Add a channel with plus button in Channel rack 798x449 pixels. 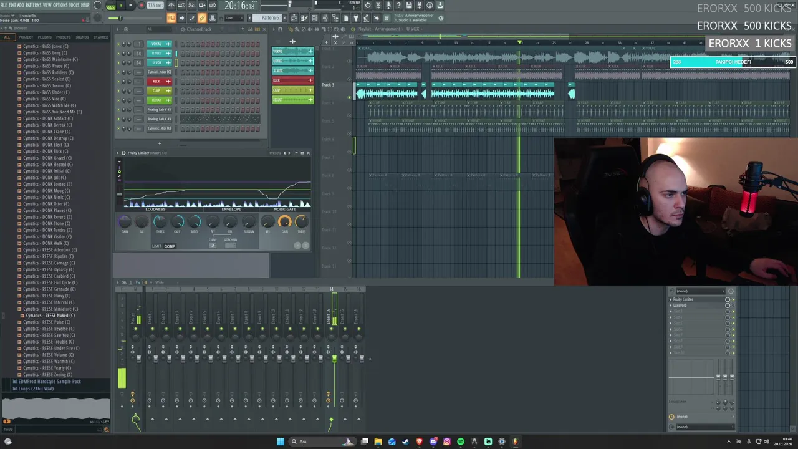pyautogui.click(x=160, y=144)
